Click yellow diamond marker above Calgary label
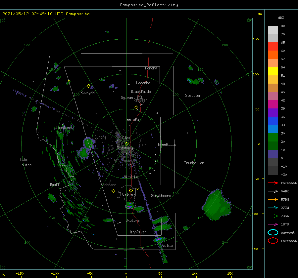 131,190
